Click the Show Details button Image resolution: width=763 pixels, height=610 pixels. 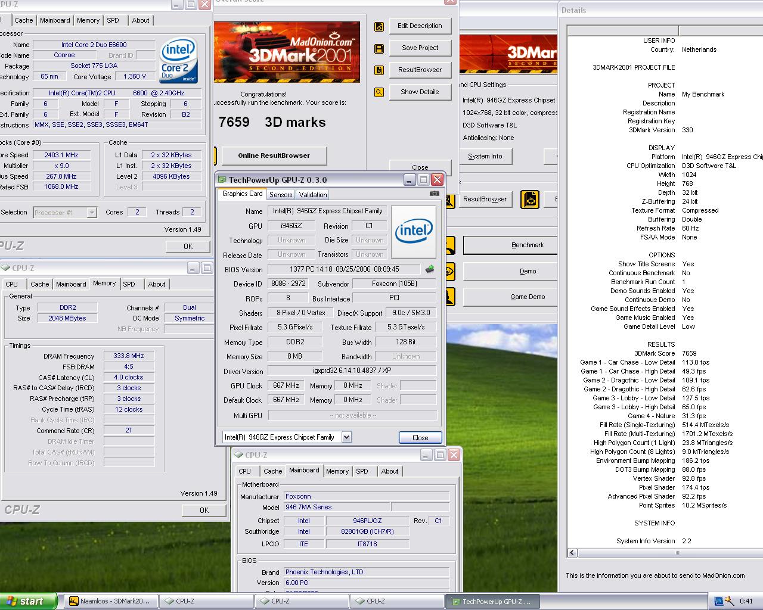pyautogui.click(x=420, y=92)
